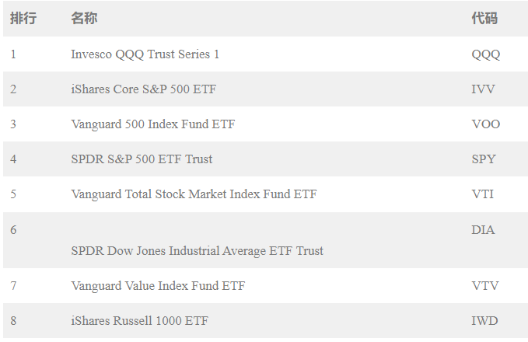Click the 排行 column header
Viewport: 528px width, 342px height.
point(23,18)
